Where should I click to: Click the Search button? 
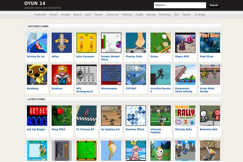pyautogui.click(x=213, y=5)
